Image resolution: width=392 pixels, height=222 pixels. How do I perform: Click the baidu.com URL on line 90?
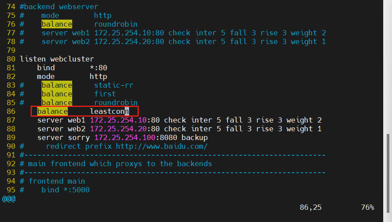point(162,146)
